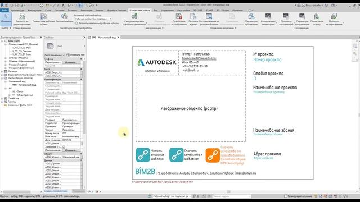Expand Группы node in project browser
This screenshot has height=202, width=360.
coord(2,102)
